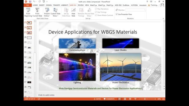Screen dimensions: 189x106
Task: Select the Communications tower image
Action: (77, 43)
